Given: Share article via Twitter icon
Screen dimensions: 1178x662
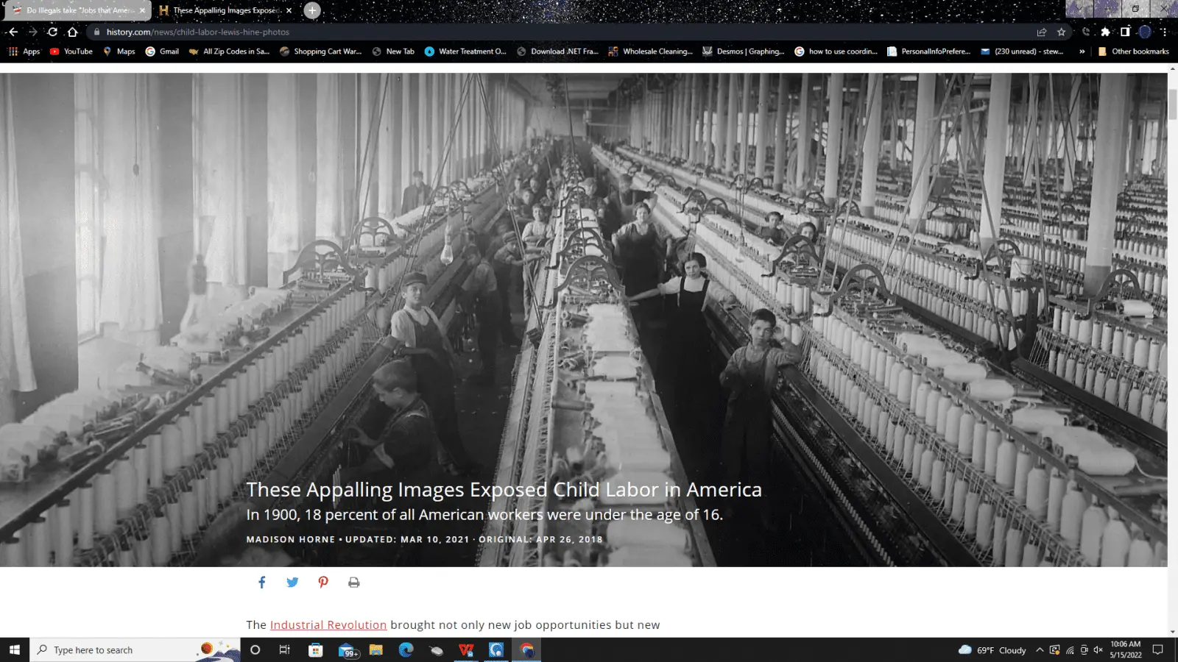Looking at the screenshot, I should 292,583.
